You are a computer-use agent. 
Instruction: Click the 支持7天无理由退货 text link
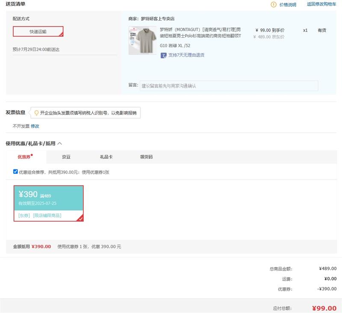186,55
